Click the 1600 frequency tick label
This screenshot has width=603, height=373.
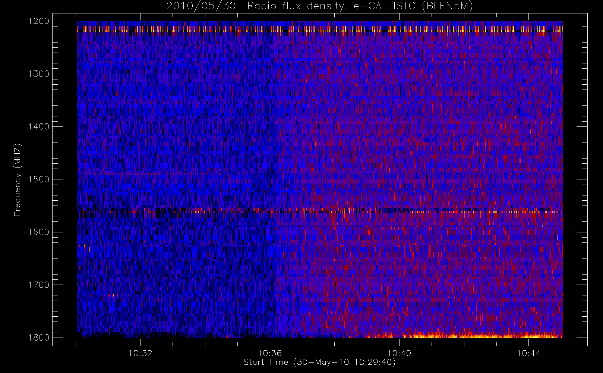coord(39,232)
